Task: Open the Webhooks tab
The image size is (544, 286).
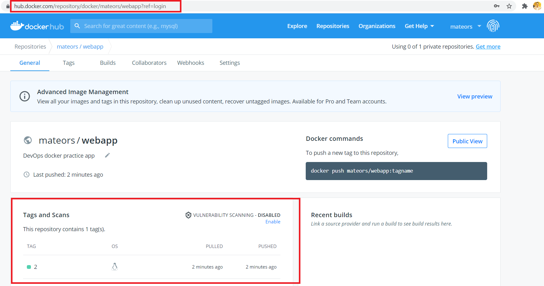Action: 191,63
